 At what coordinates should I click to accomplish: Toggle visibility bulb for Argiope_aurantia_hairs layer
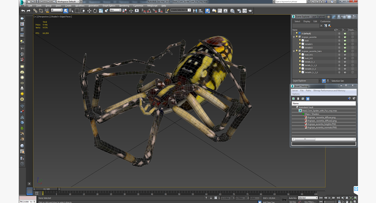[296, 51]
